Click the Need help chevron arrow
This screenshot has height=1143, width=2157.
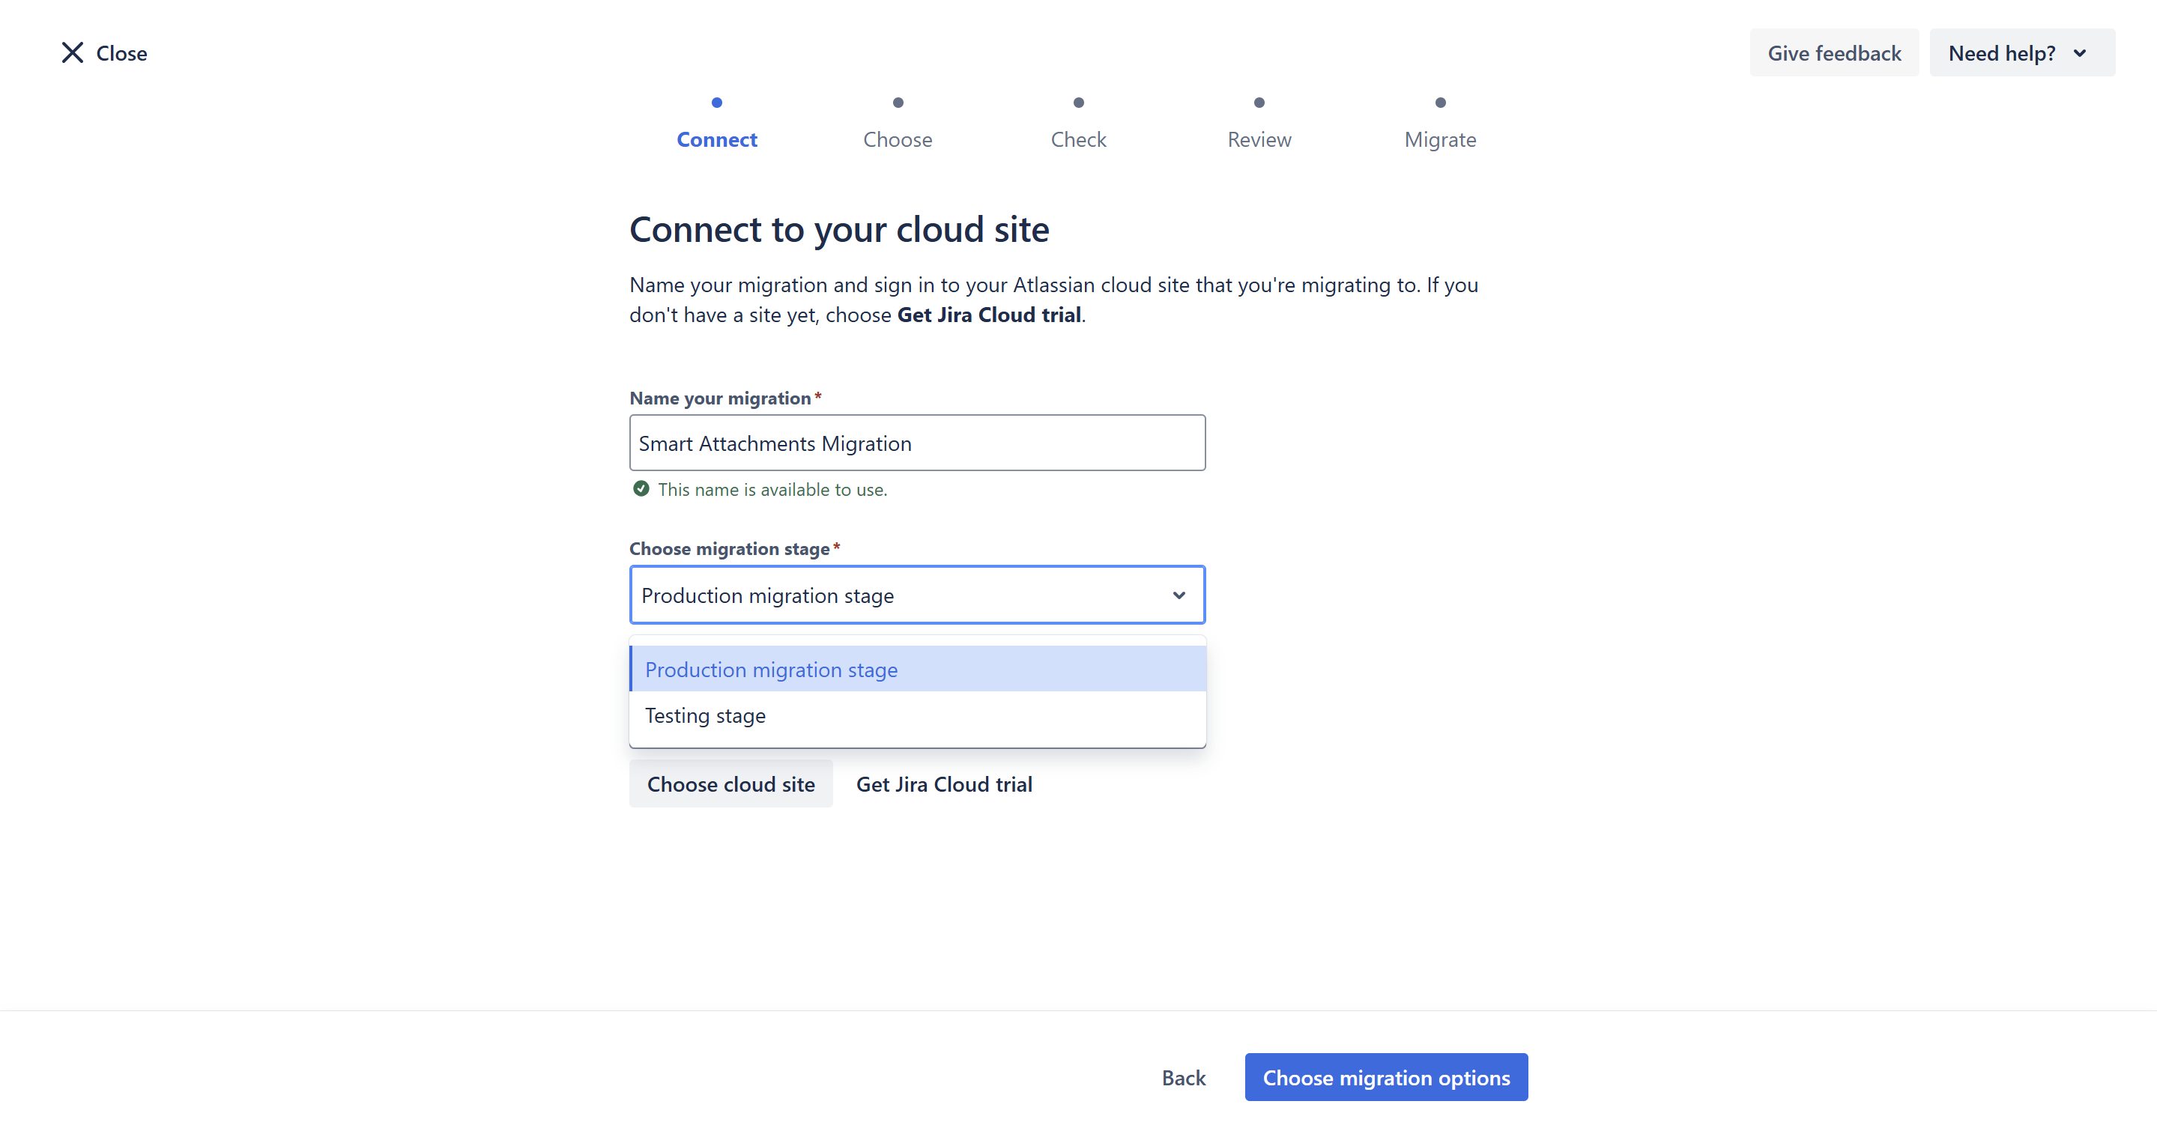coord(2080,54)
